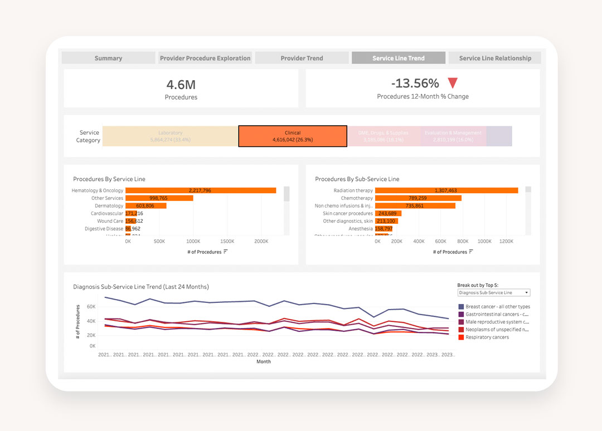
Task: Click Breast cancer - all other types label
Action: [498, 307]
